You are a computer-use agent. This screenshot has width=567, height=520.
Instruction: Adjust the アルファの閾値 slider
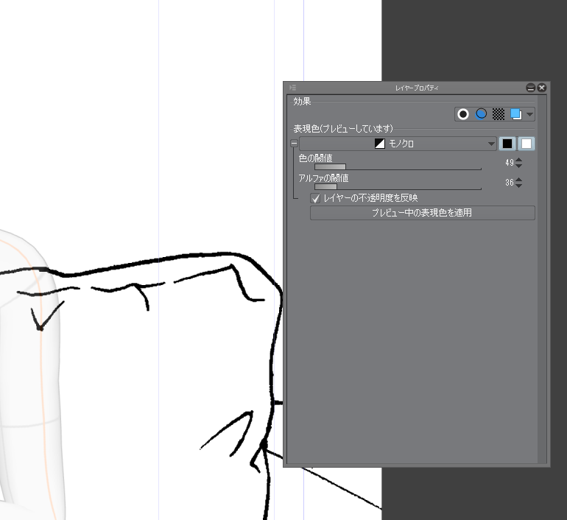pos(398,187)
